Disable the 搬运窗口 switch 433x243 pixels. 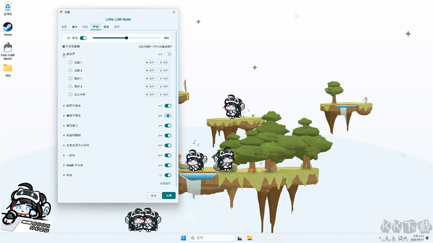tap(168, 126)
